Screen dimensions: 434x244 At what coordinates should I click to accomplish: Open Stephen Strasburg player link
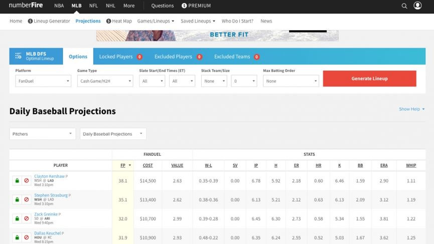tap(51, 195)
